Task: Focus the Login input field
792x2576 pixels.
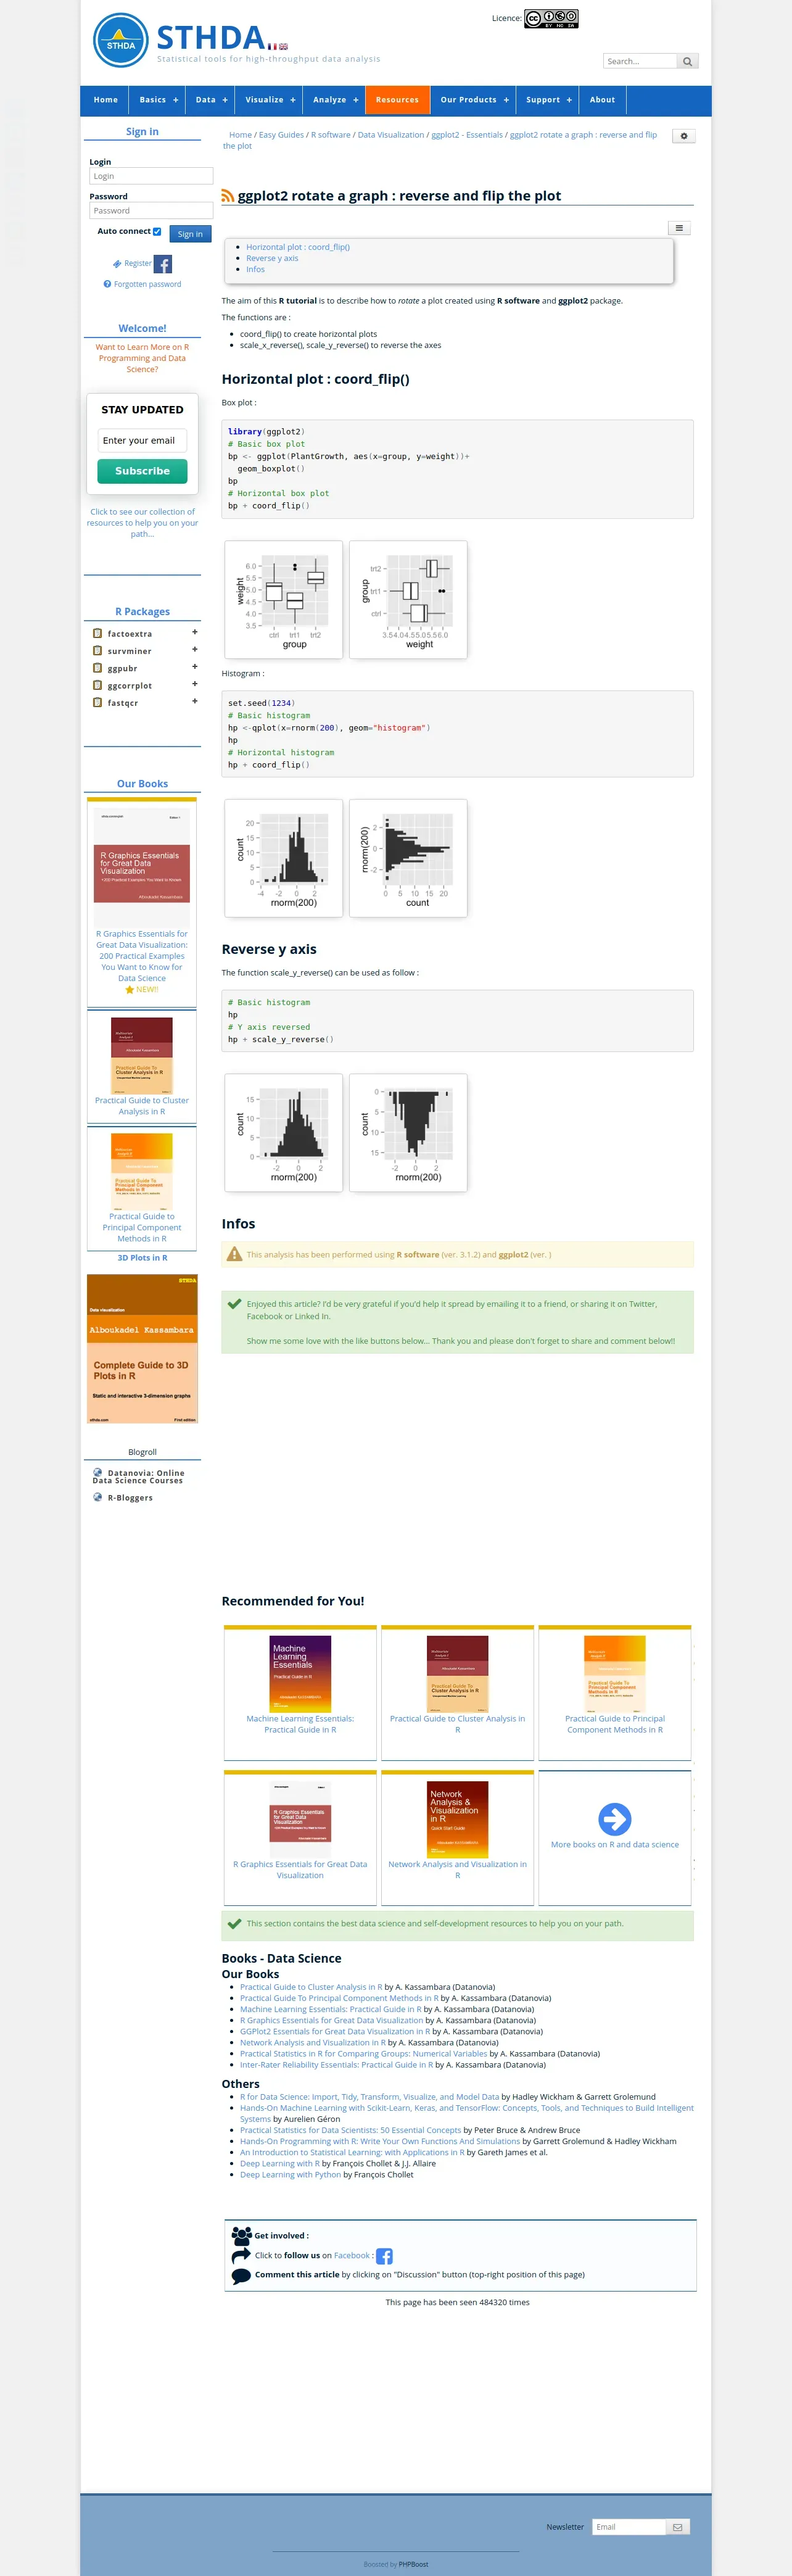Action: click(x=151, y=176)
